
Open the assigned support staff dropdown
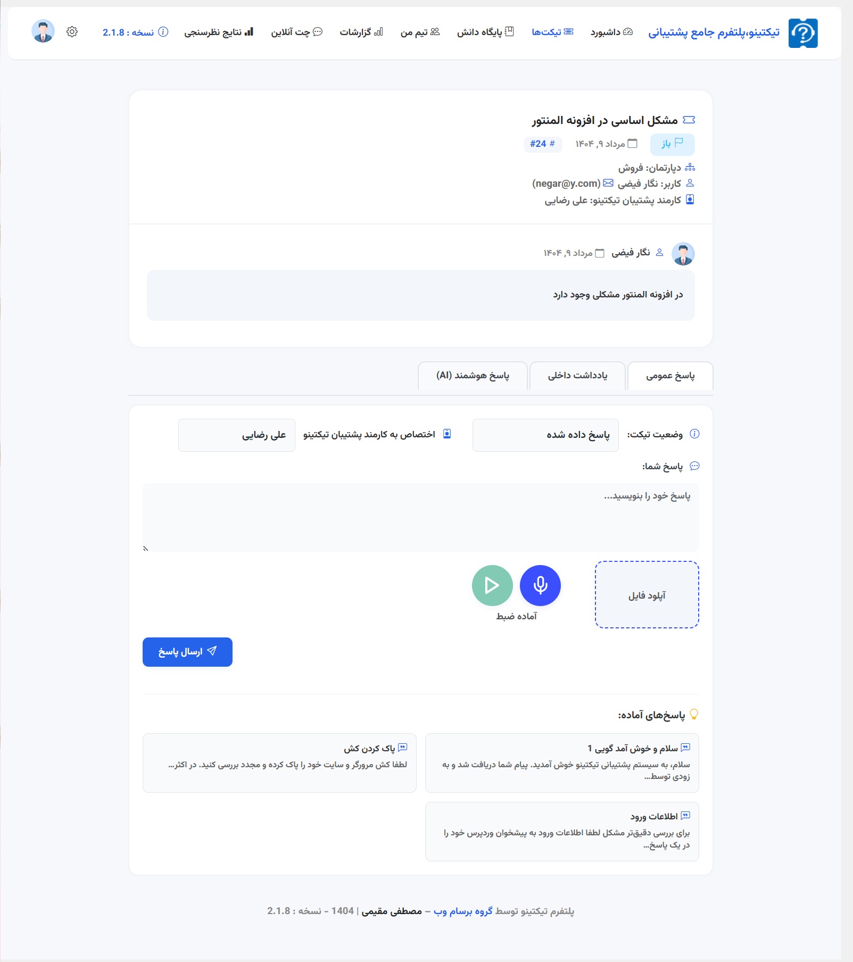(237, 435)
